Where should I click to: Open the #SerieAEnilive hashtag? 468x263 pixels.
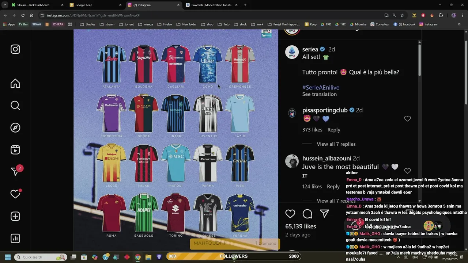coord(321,87)
